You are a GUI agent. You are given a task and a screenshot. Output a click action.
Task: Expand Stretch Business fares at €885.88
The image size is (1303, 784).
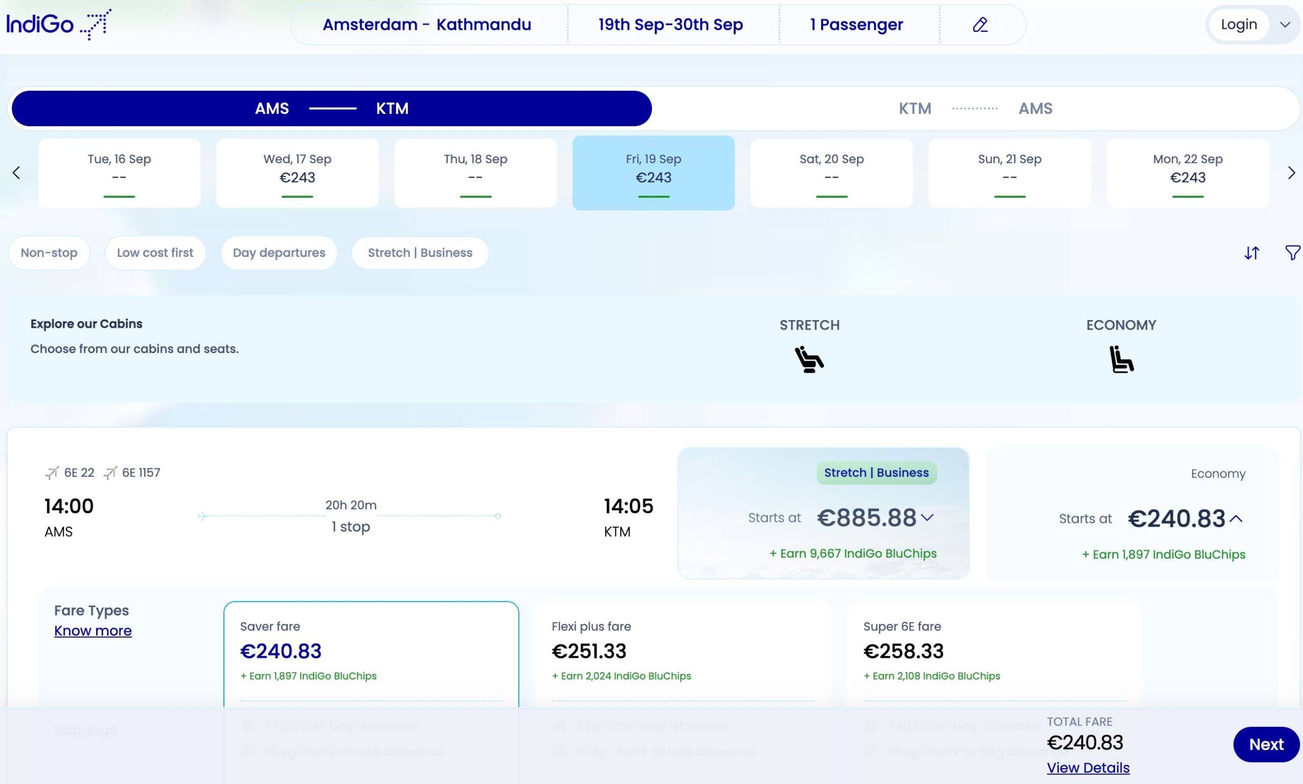[x=927, y=517]
